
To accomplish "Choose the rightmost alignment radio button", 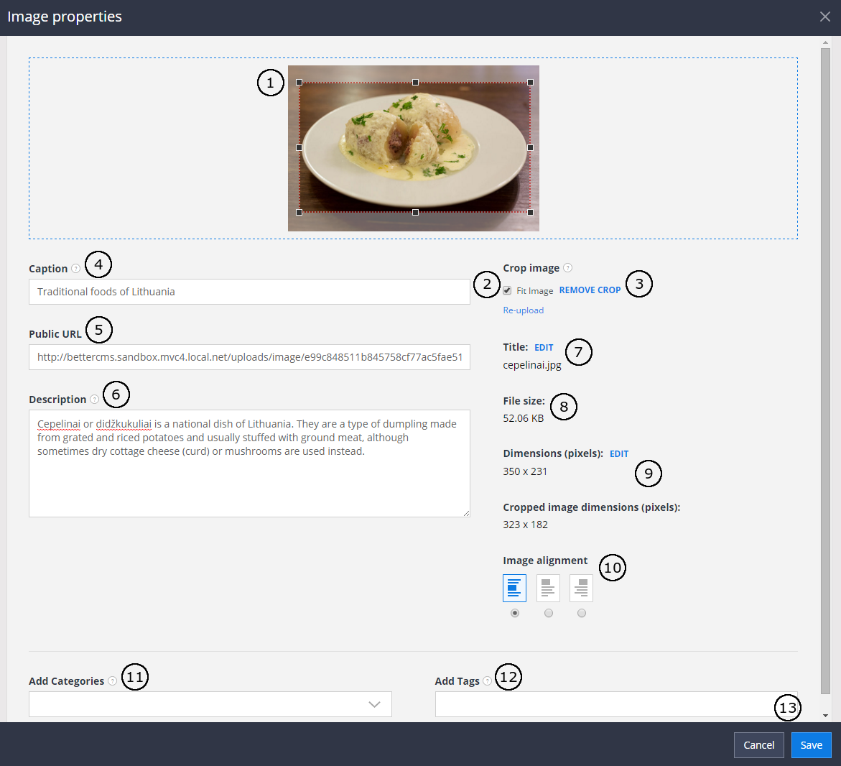I will 582,613.
